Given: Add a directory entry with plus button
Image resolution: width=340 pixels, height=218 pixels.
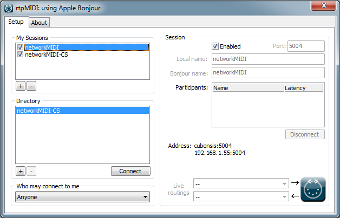Looking at the screenshot, I should pos(20,171).
